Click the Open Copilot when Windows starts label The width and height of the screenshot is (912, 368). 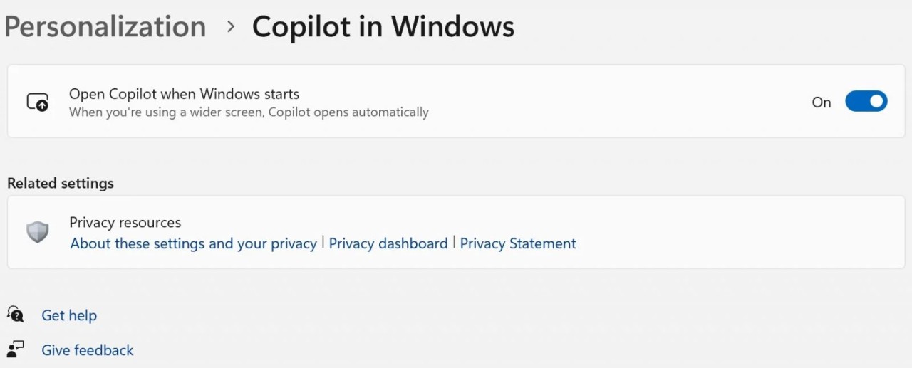click(x=184, y=94)
